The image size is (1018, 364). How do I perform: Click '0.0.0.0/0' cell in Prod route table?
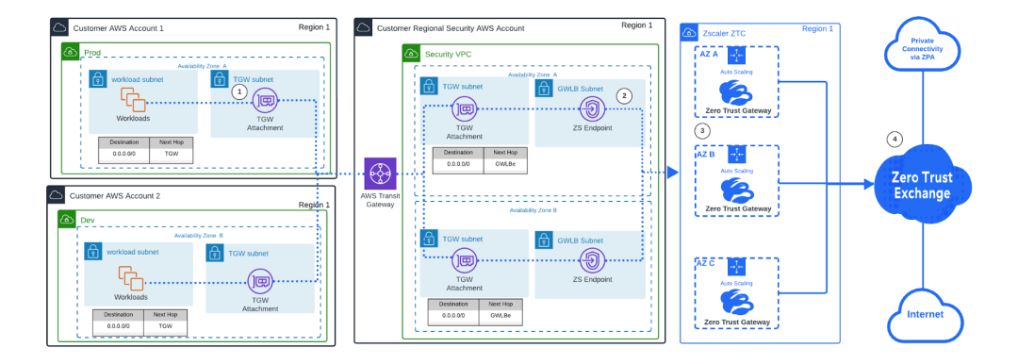(x=124, y=156)
